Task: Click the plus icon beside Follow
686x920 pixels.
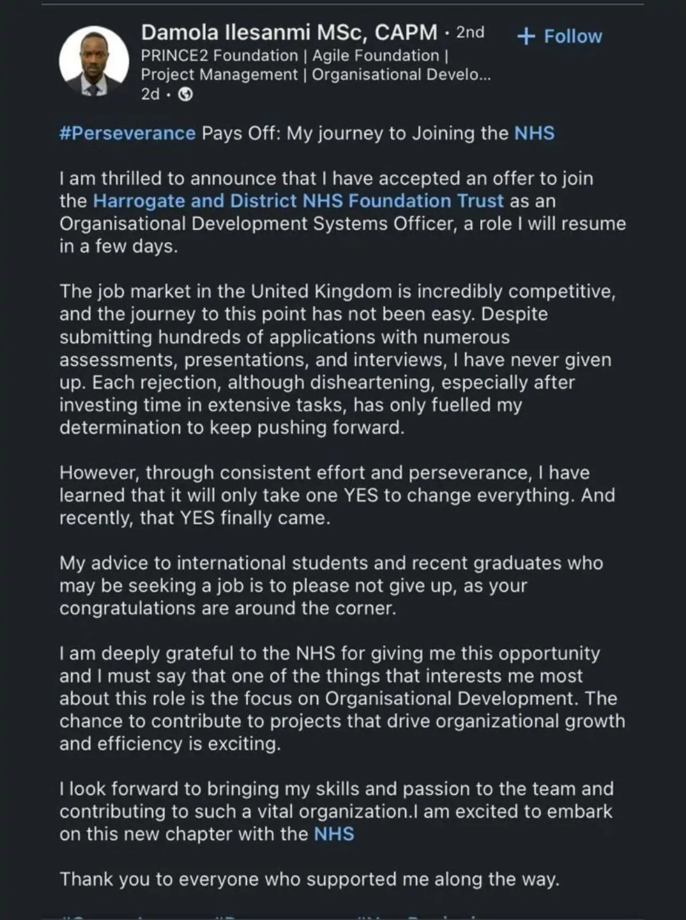Action: click(526, 36)
